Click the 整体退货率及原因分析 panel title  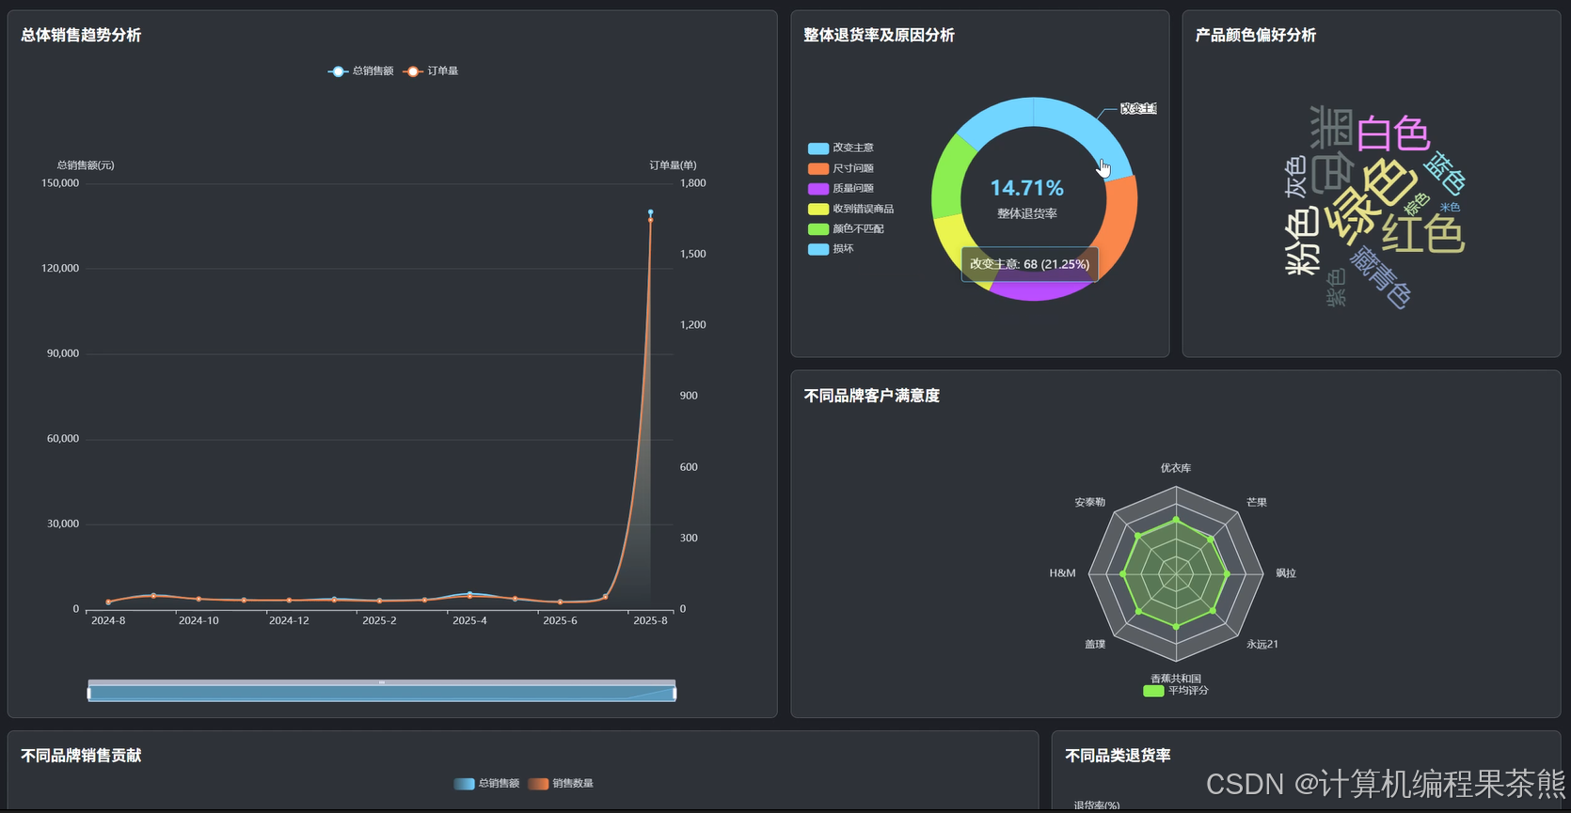[x=879, y=35]
